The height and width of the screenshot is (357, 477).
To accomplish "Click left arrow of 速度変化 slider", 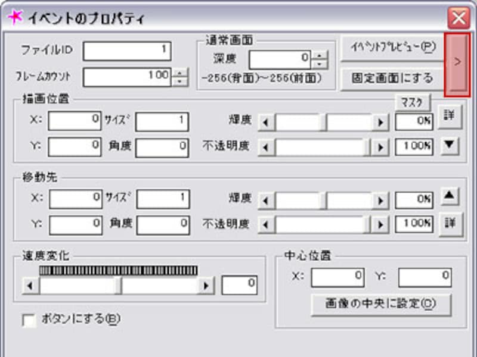I will pyautogui.click(x=30, y=286).
